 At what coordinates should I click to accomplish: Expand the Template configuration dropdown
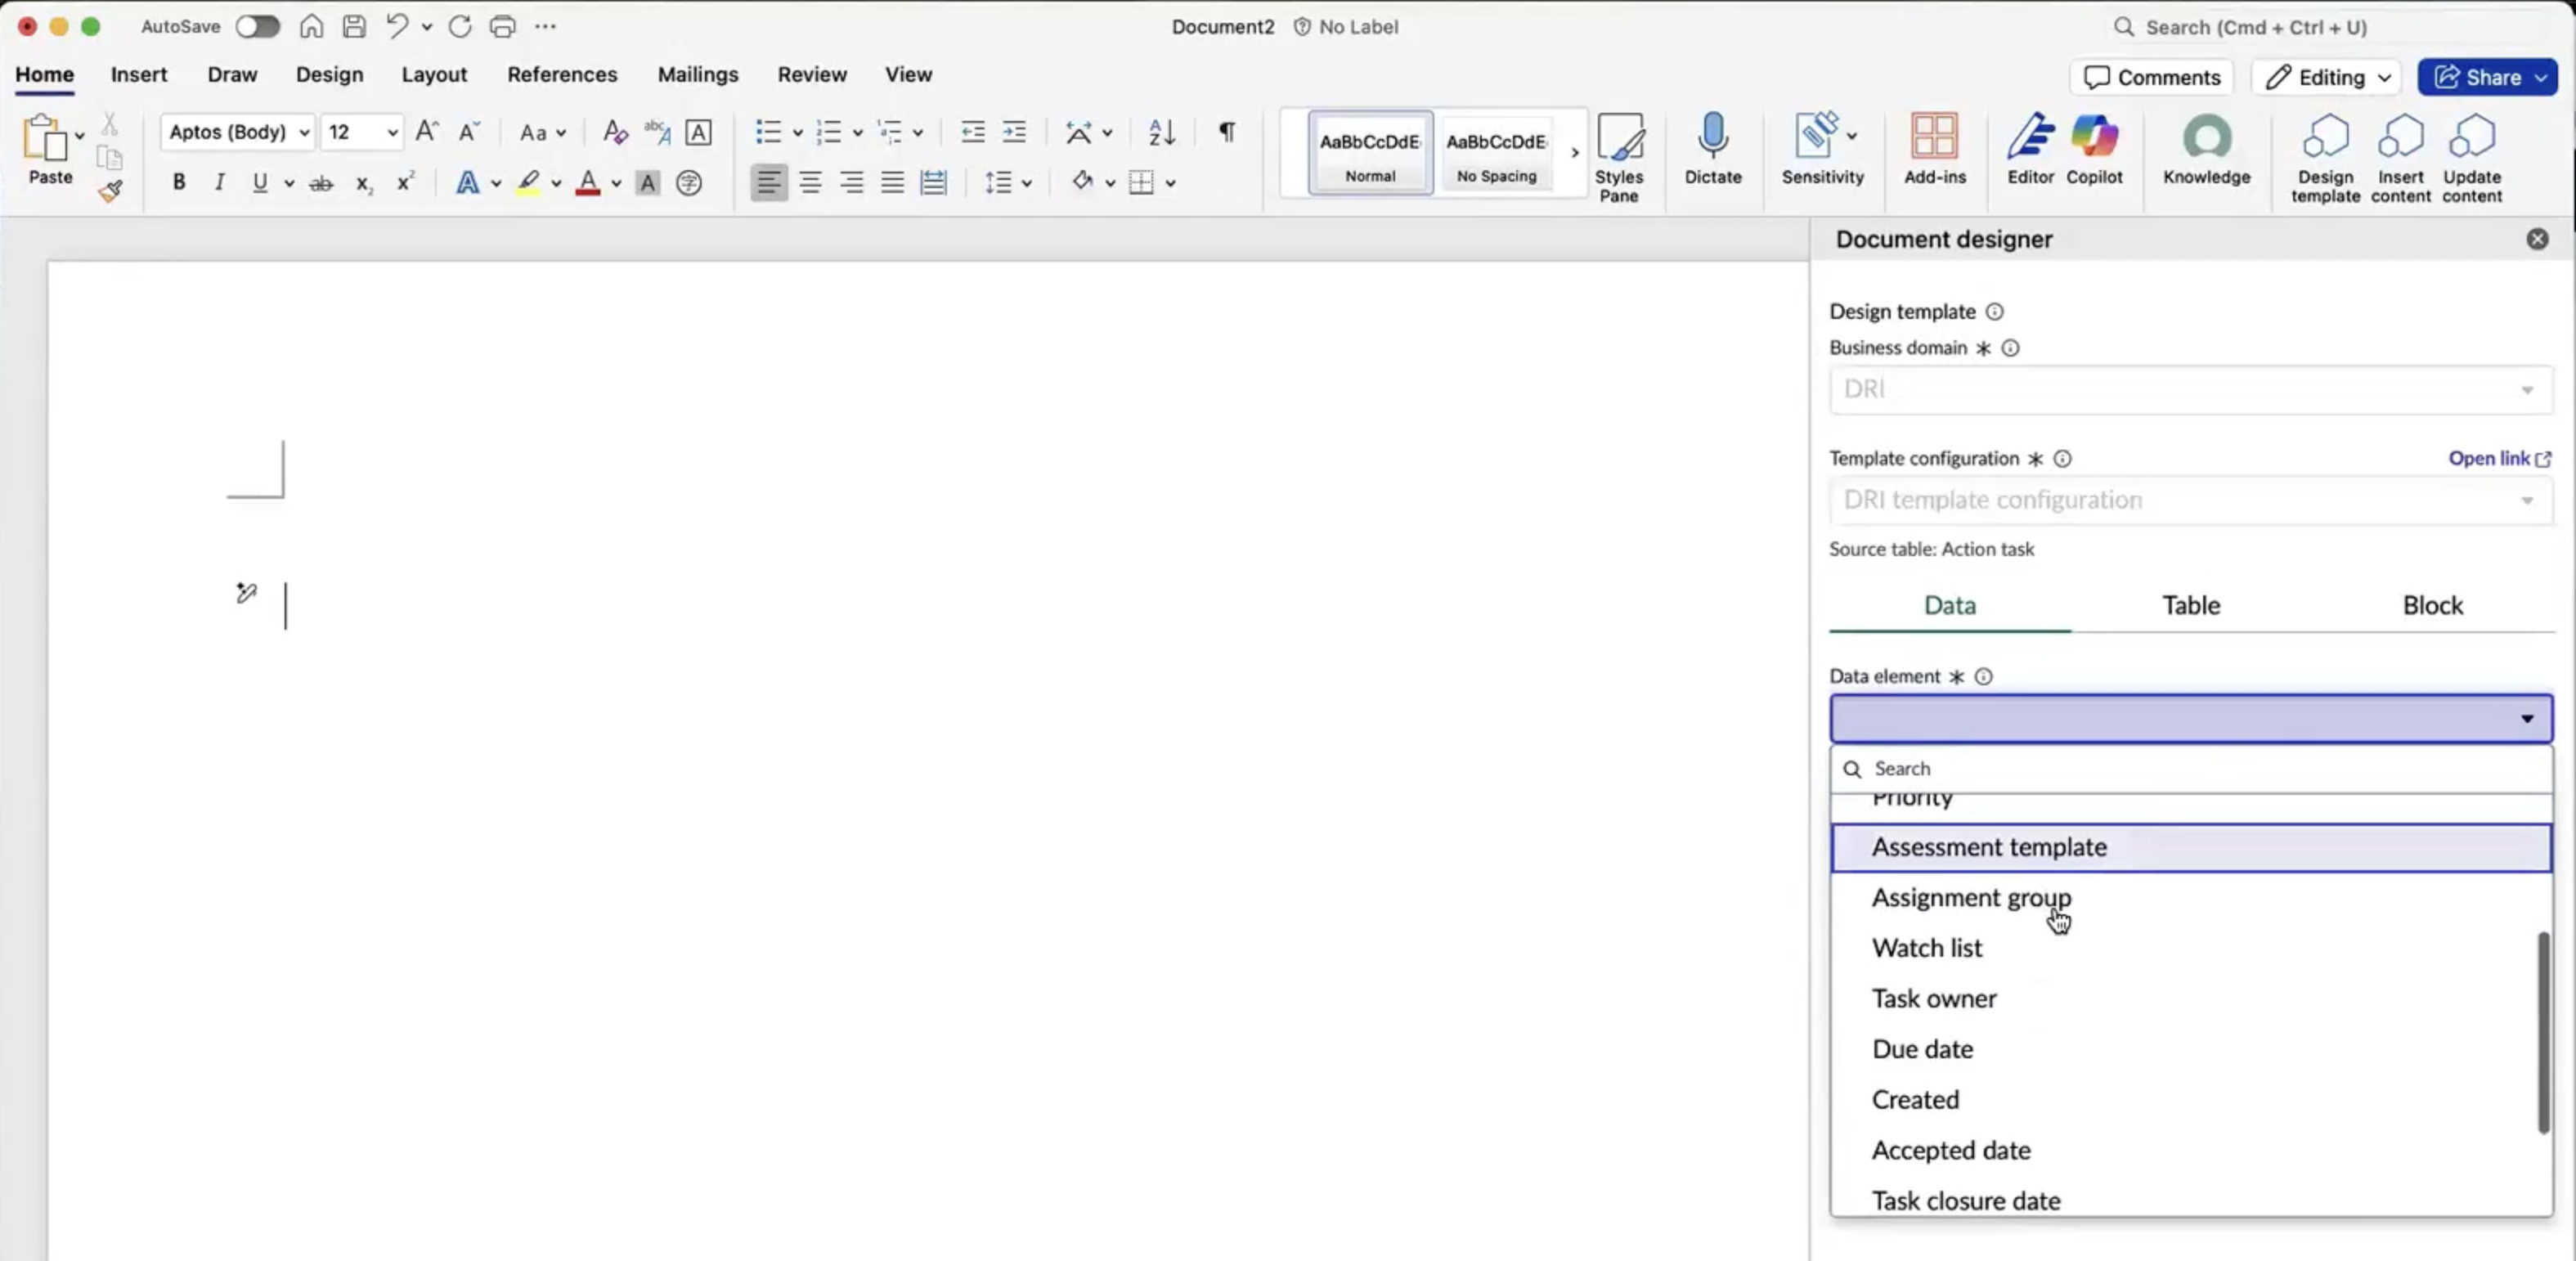(2190, 500)
